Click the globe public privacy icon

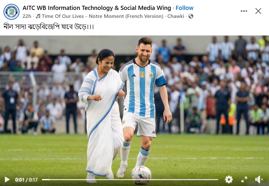coord(191,16)
